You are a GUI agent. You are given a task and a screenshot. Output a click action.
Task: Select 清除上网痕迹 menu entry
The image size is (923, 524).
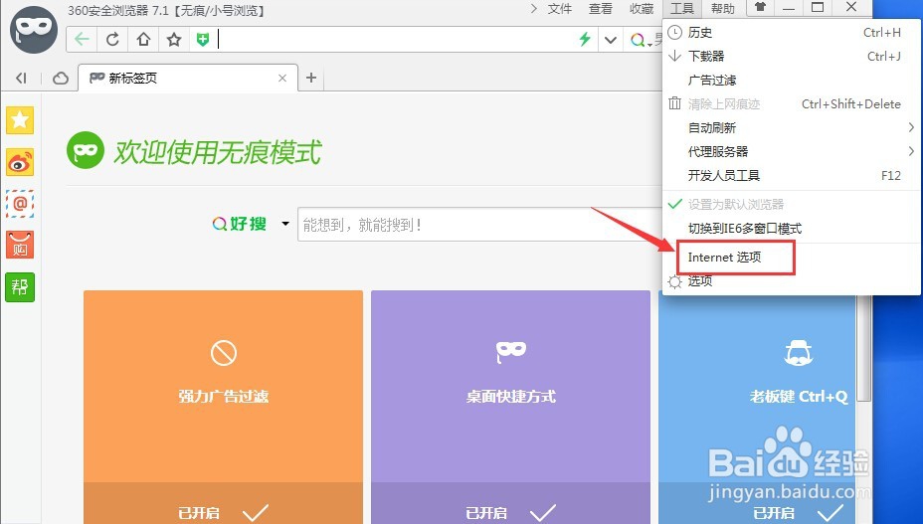point(791,104)
